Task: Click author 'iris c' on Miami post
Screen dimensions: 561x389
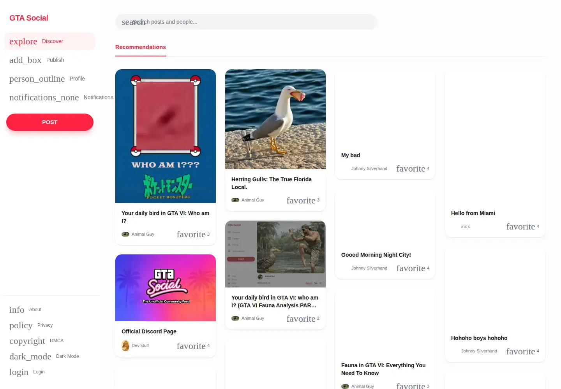Action: point(466,226)
